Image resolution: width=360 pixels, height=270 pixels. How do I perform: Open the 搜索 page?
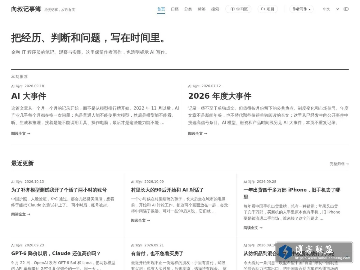215,9
